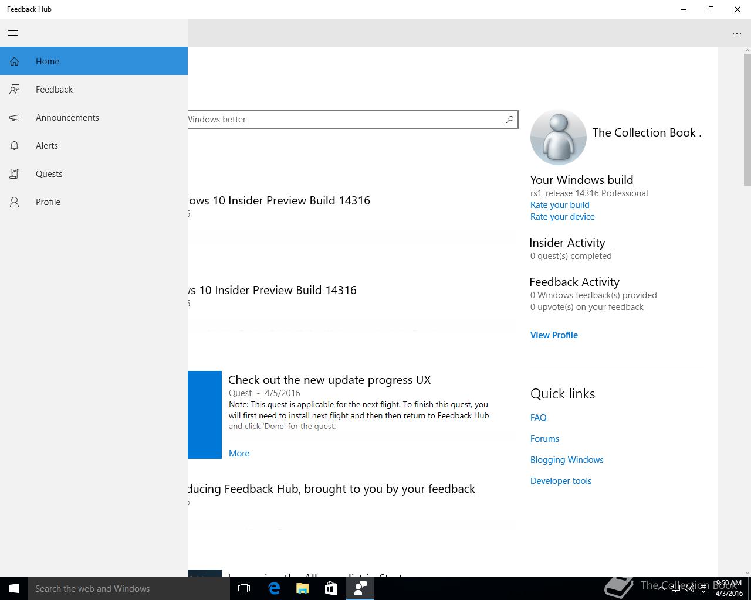The height and width of the screenshot is (600, 751).
Task: Click the Quests scroll icon
Action: 15,174
